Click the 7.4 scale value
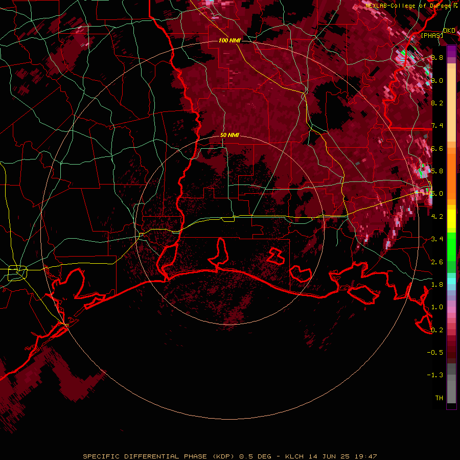Viewport: 460px width, 460px height. coord(437,126)
